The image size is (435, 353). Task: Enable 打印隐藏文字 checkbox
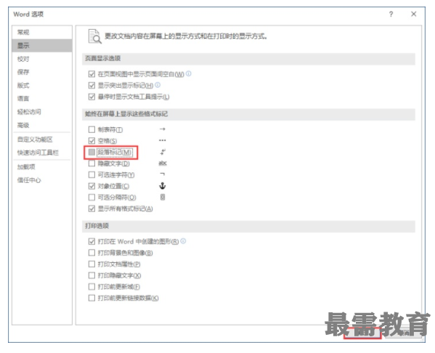(x=92, y=275)
